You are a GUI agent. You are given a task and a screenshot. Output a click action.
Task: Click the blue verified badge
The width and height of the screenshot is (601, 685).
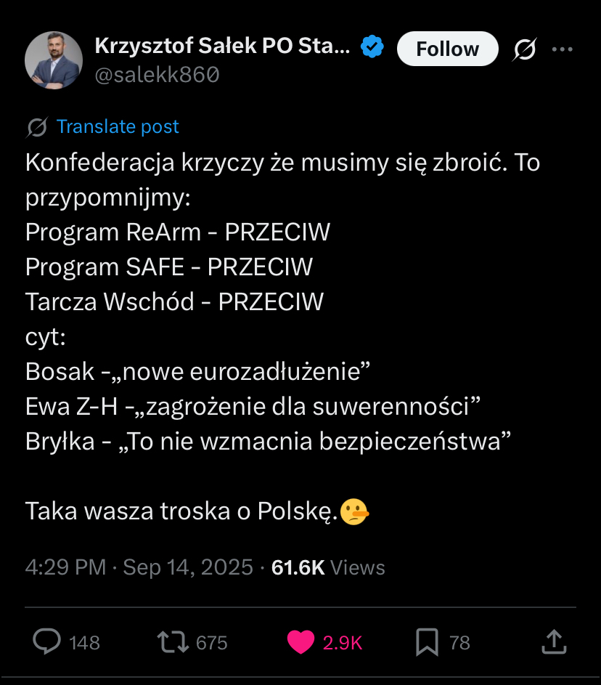tap(373, 48)
